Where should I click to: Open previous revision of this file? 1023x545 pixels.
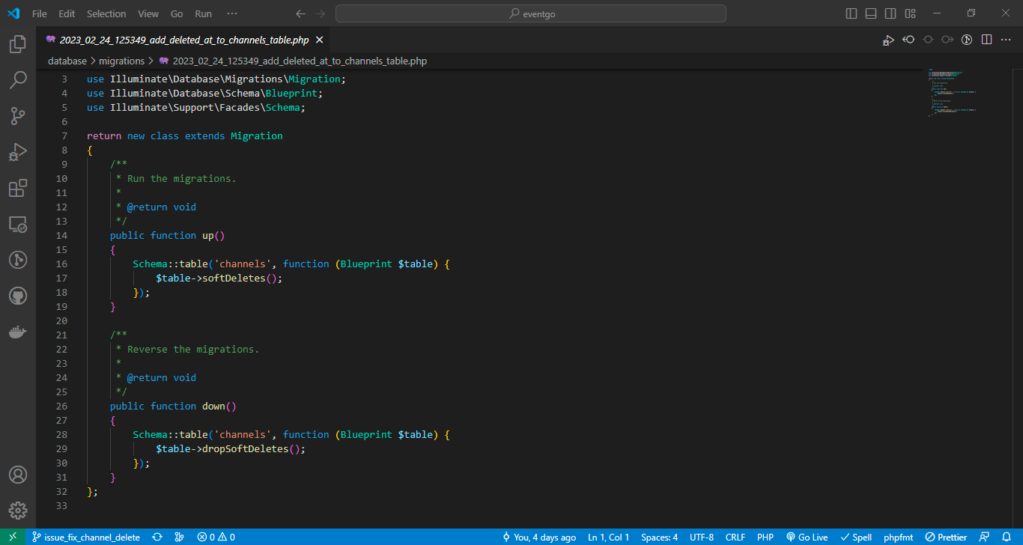pos(908,40)
